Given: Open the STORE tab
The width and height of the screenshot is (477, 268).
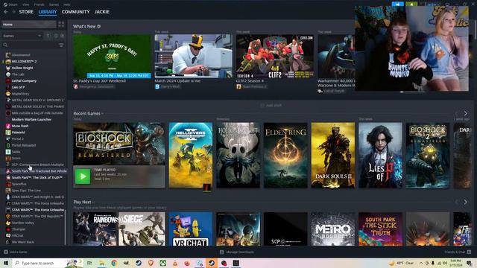Looking at the screenshot, I should (x=26, y=12).
